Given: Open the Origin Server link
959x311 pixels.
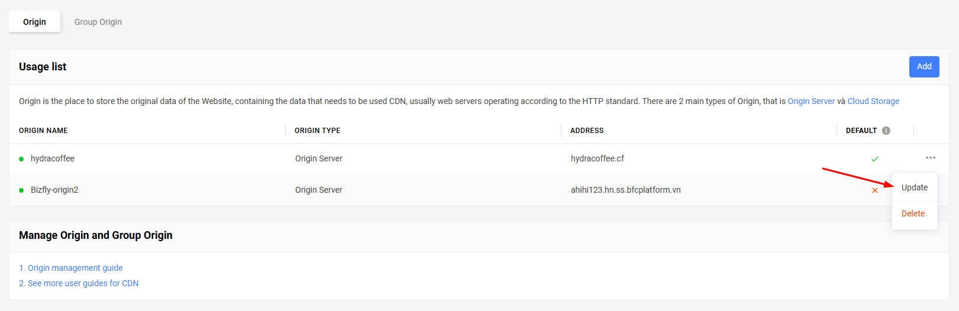Looking at the screenshot, I should point(811,101).
